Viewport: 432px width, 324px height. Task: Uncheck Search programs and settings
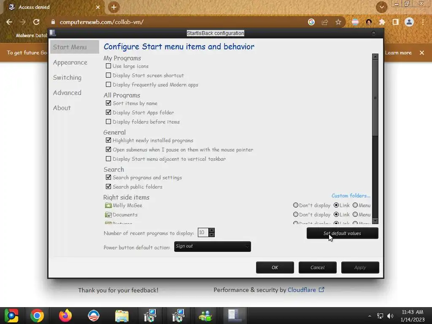tap(108, 177)
